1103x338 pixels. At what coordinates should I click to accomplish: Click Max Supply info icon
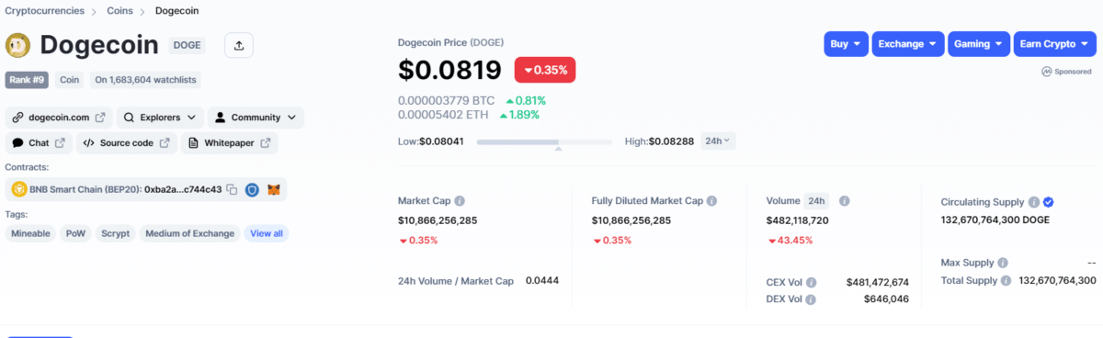click(x=1003, y=263)
